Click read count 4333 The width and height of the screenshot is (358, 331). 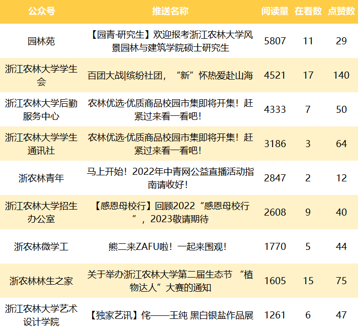pyautogui.click(x=275, y=109)
